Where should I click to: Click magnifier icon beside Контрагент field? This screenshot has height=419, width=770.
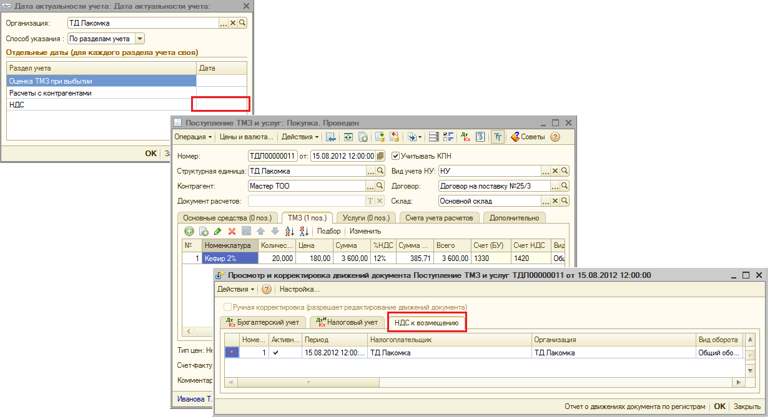380,186
